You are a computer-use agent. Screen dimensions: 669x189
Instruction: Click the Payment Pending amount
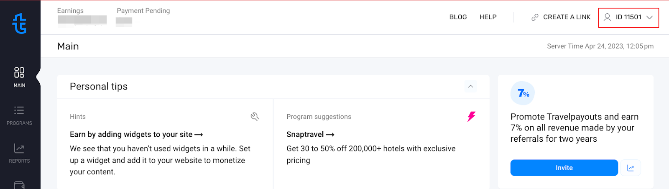pos(124,21)
